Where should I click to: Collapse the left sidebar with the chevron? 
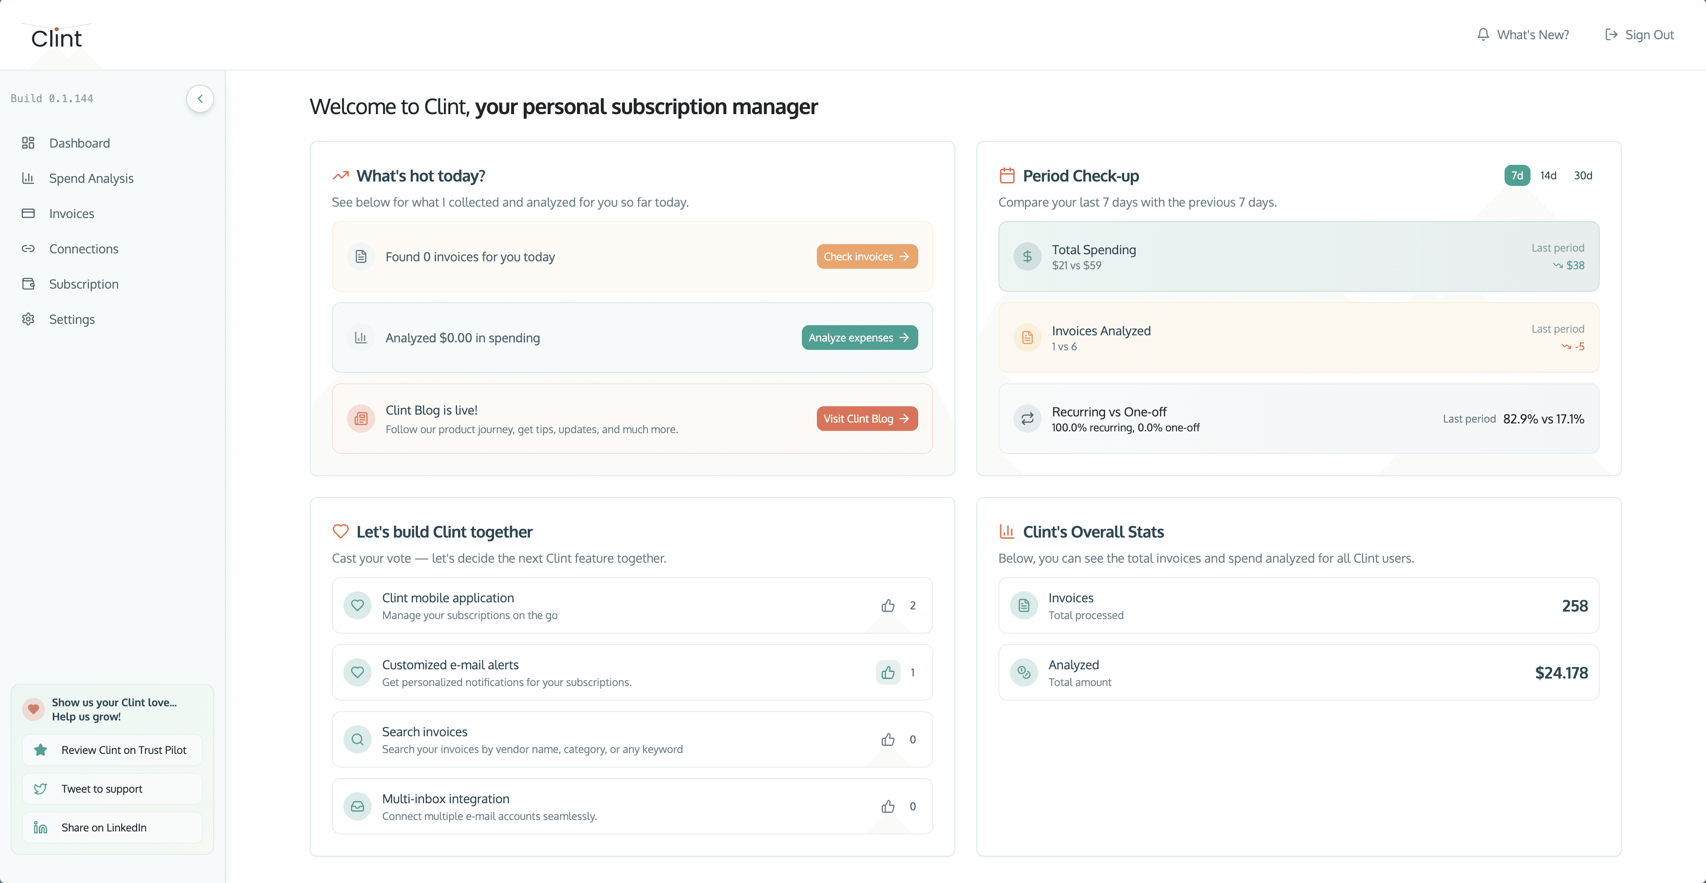tap(200, 98)
